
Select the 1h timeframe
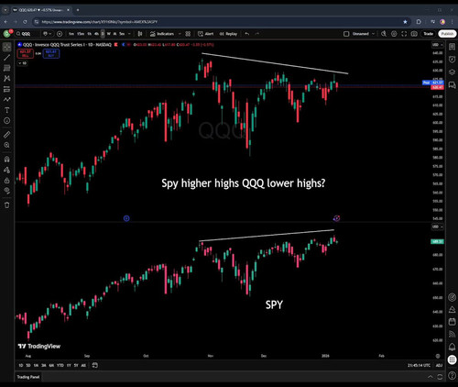coord(90,34)
